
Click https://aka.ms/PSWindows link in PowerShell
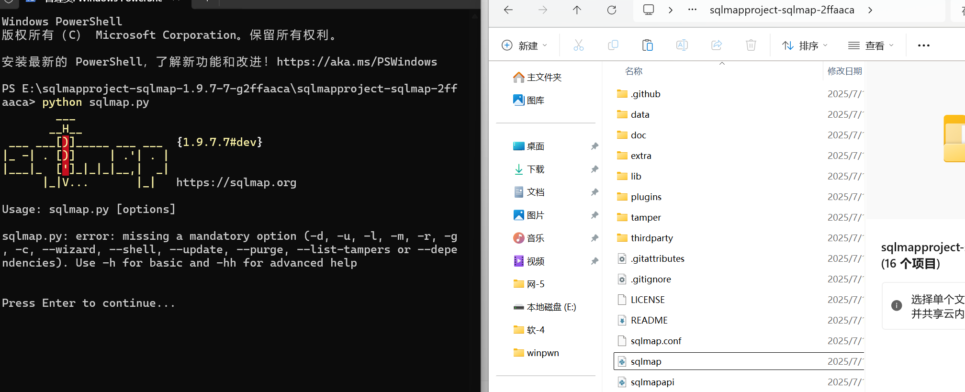(x=357, y=62)
